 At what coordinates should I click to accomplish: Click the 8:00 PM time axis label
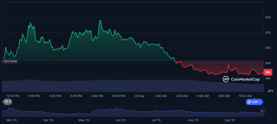click(x=97, y=96)
